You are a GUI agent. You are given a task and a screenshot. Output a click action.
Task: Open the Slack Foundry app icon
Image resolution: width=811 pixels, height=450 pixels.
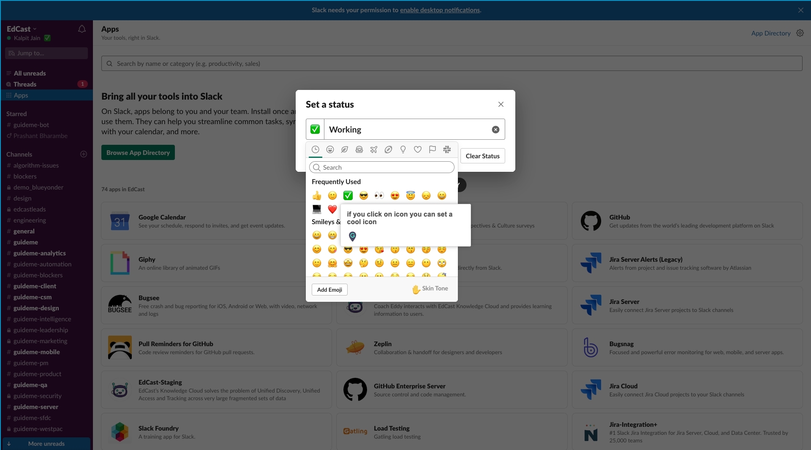click(120, 432)
